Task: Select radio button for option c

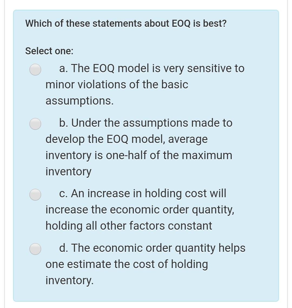Action: click(35, 195)
